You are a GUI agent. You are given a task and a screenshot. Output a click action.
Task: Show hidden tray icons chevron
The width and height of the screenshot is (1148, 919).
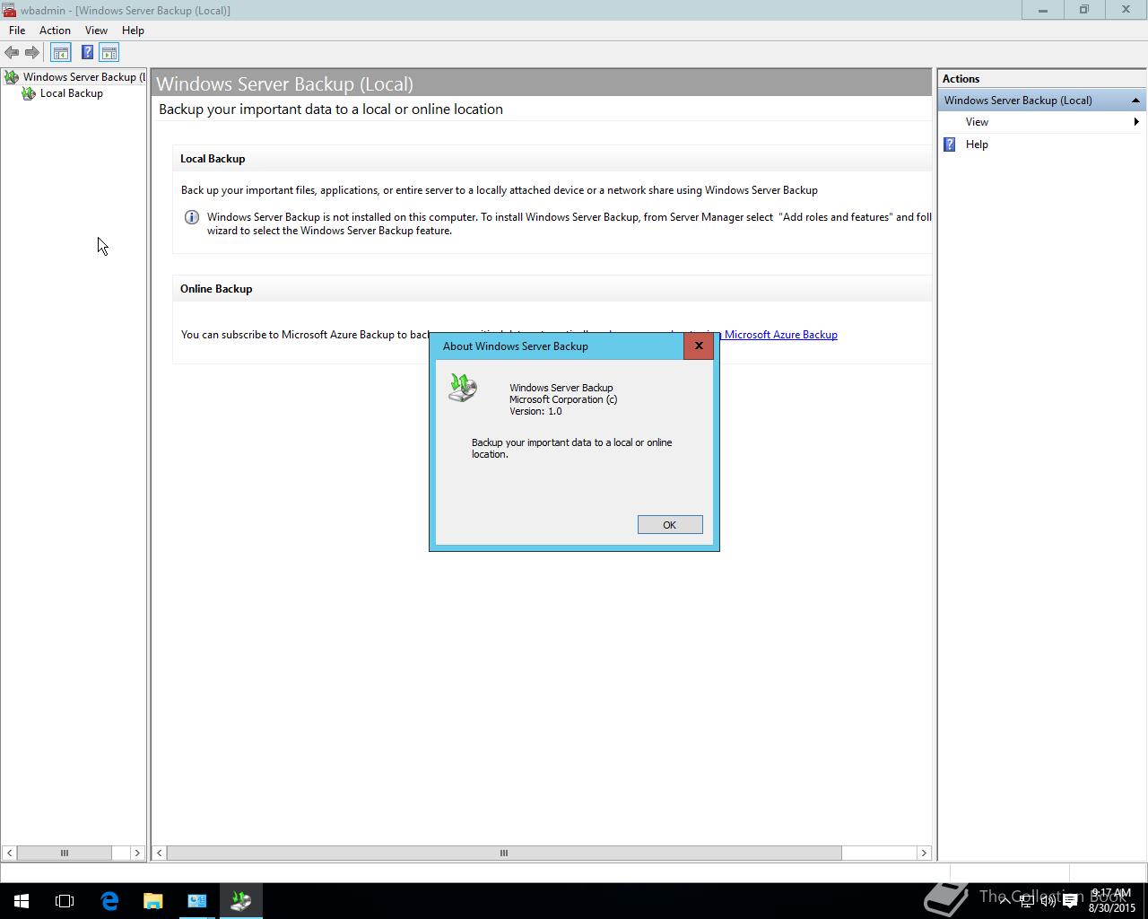tap(1004, 901)
